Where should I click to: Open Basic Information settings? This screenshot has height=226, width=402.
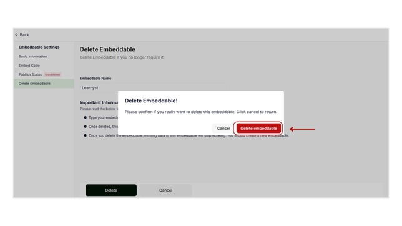coord(33,56)
